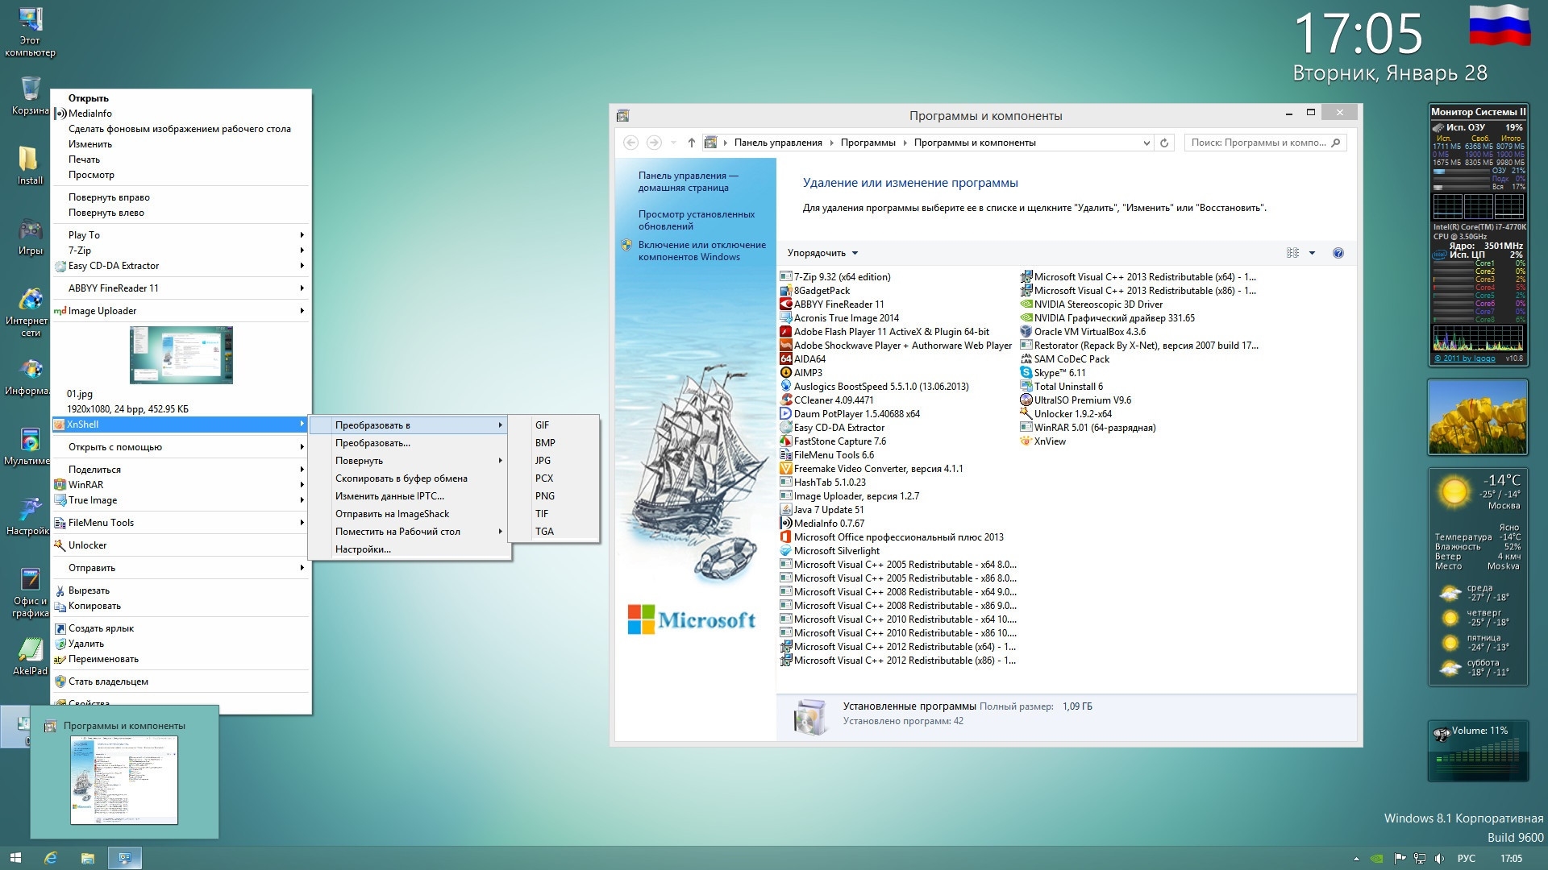Click the taskbar clock showing 17:05

1511,859
